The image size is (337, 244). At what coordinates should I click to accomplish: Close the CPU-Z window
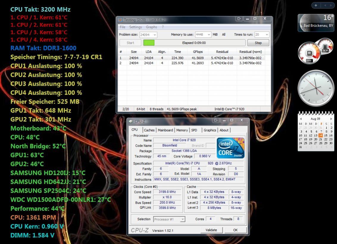click(x=241, y=120)
